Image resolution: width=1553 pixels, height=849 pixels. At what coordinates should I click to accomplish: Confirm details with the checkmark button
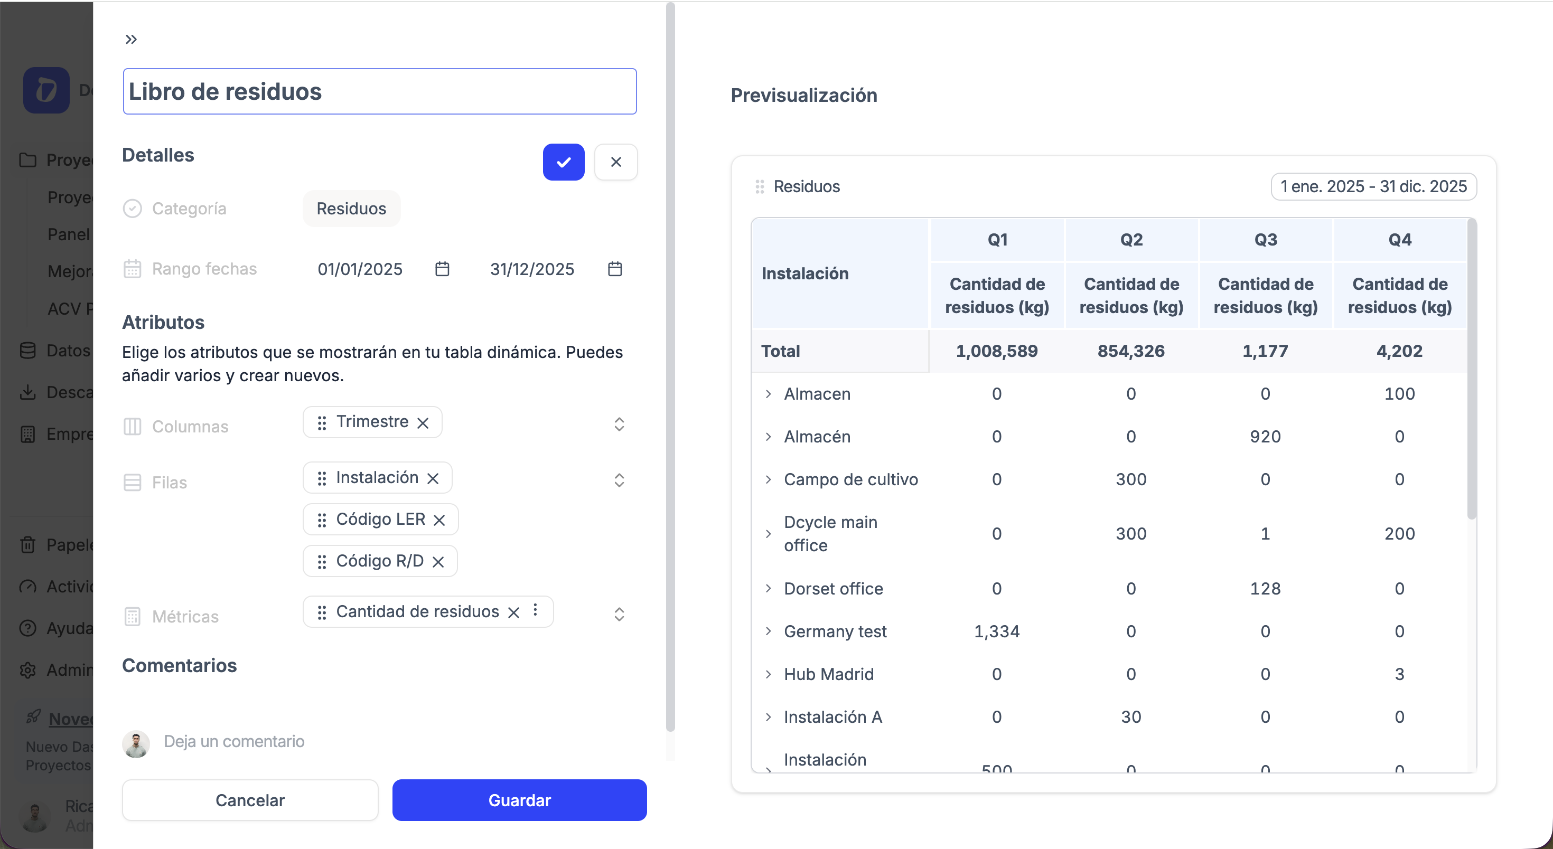pos(563,162)
